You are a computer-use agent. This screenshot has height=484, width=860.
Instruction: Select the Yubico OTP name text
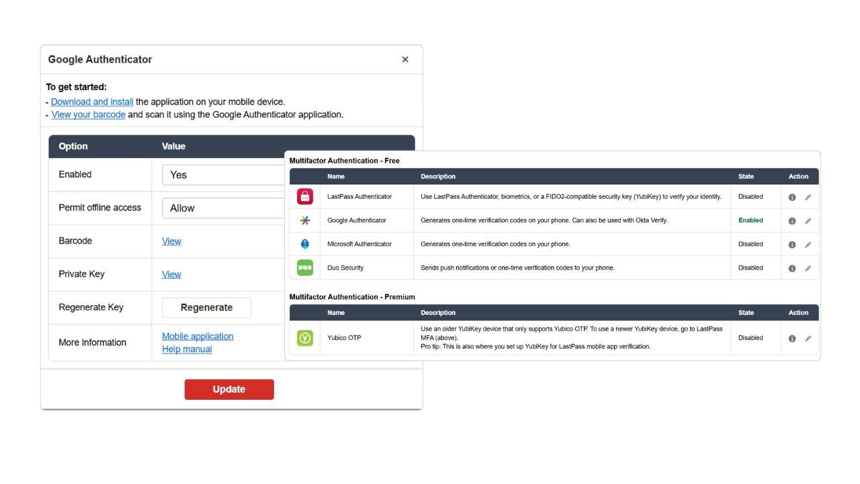click(x=344, y=337)
